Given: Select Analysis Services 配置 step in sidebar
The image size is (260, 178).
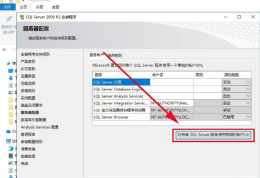Looking at the screenshot, I should (x=39, y=127).
